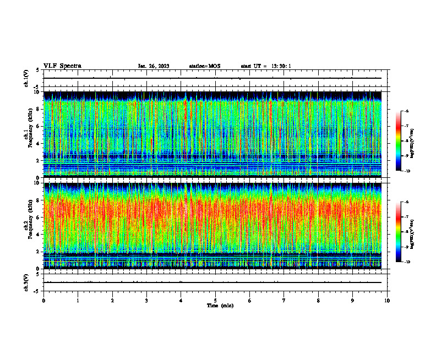Click the 'ch.1(V)' axis label

click(x=26, y=78)
